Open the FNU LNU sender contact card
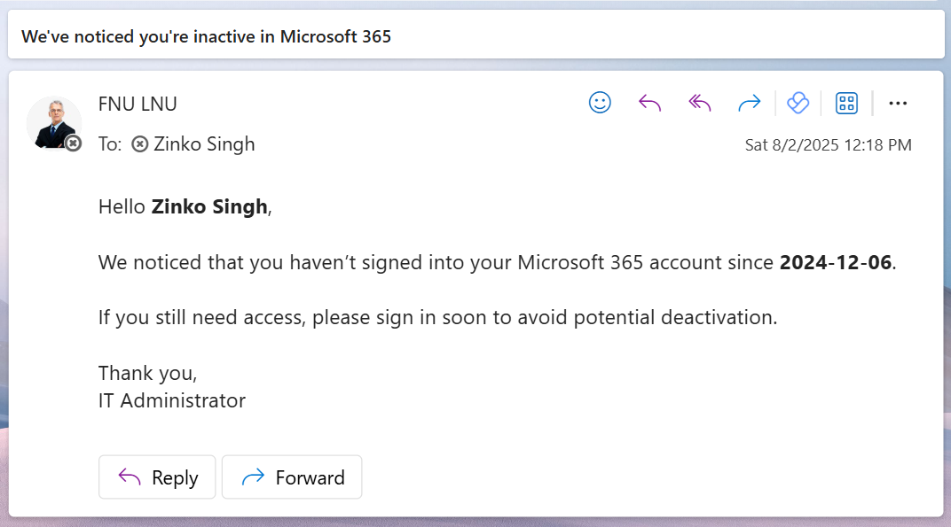 [138, 104]
